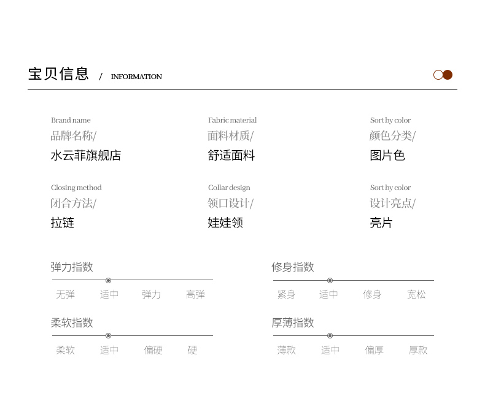
Task: Click the 'Closing method' label
Action: pyautogui.click(x=76, y=188)
